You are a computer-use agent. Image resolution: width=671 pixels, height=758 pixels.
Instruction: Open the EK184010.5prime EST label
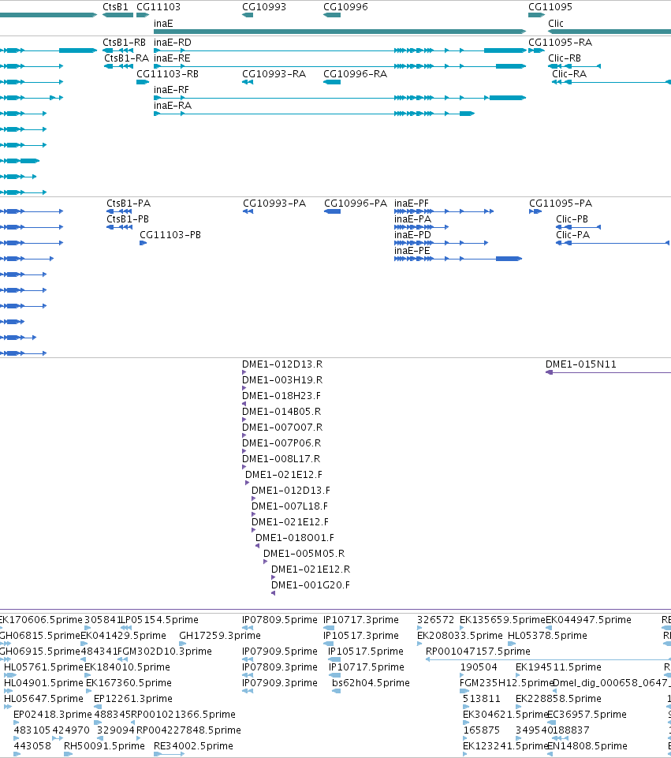click(x=127, y=667)
